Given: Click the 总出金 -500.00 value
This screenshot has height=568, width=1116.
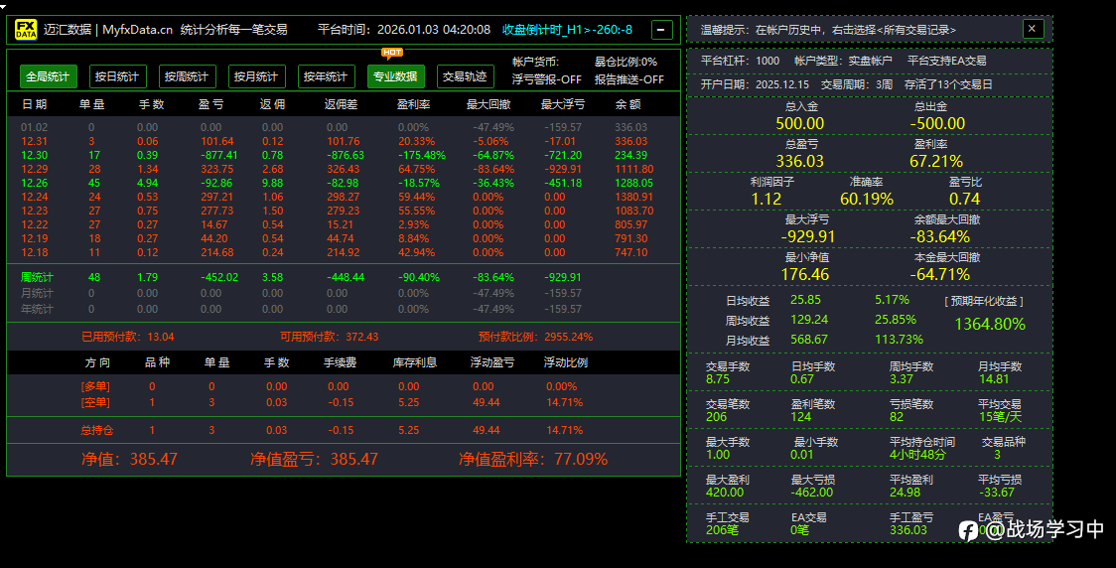Looking at the screenshot, I should pyautogui.click(x=937, y=123).
